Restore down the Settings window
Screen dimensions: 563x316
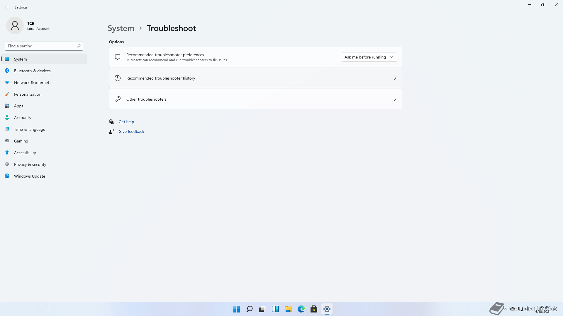pos(543,5)
